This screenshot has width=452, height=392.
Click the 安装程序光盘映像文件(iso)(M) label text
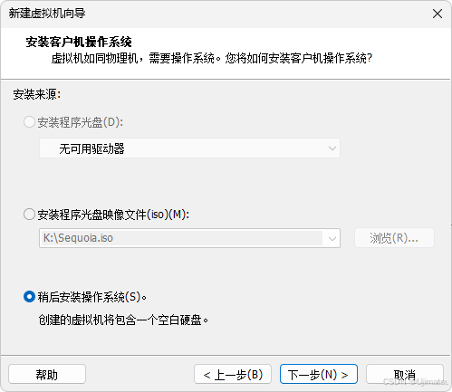pyautogui.click(x=113, y=215)
